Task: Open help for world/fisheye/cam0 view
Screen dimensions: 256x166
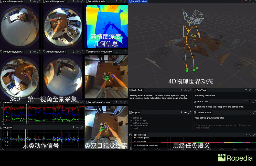Action: click(x=31, y=2)
